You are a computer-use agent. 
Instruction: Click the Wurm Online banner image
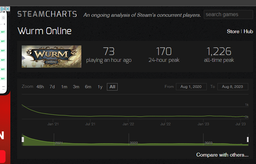click(52, 56)
